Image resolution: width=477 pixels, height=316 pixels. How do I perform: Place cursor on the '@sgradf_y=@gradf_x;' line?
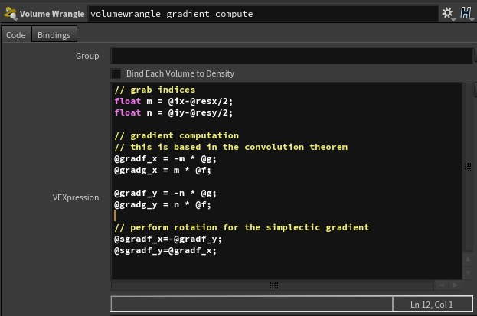[165, 250]
